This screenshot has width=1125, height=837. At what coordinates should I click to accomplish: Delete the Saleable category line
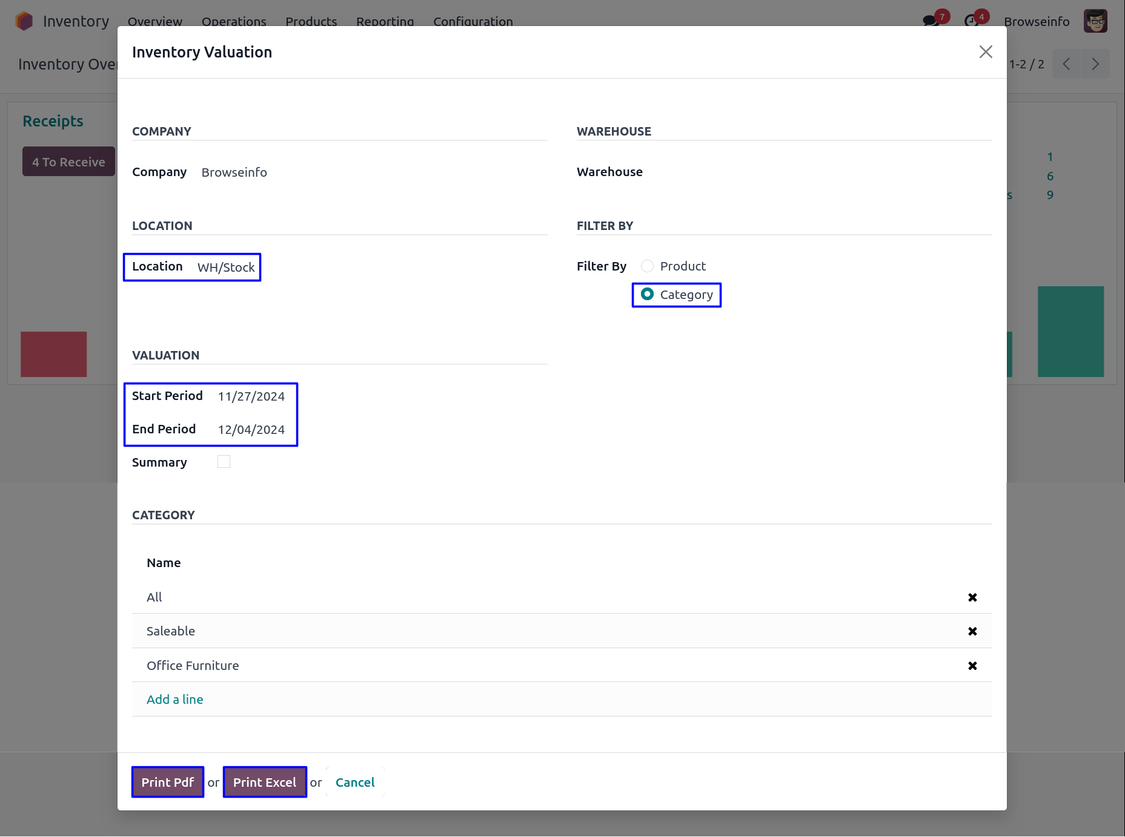pyautogui.click(x=972, y=631)
